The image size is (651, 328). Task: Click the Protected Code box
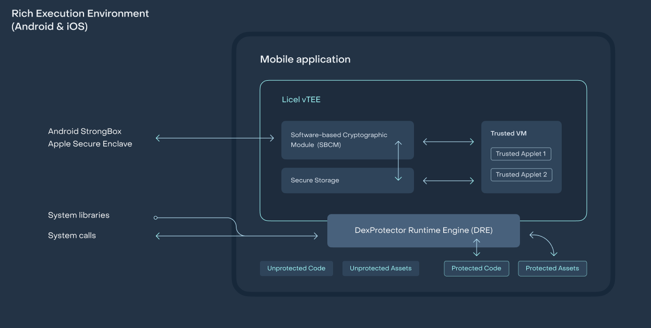click(x=476, y=268)
